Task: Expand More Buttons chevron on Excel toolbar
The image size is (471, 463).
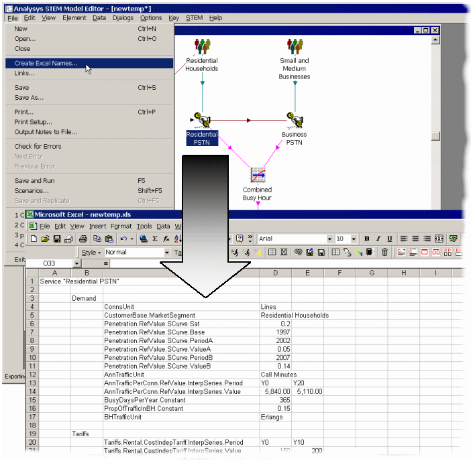Action: point(250,239)
